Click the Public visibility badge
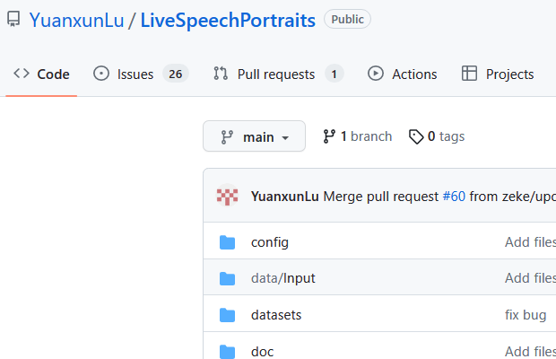Viewport: 556px width, 359px height. (x=347, y=19)
